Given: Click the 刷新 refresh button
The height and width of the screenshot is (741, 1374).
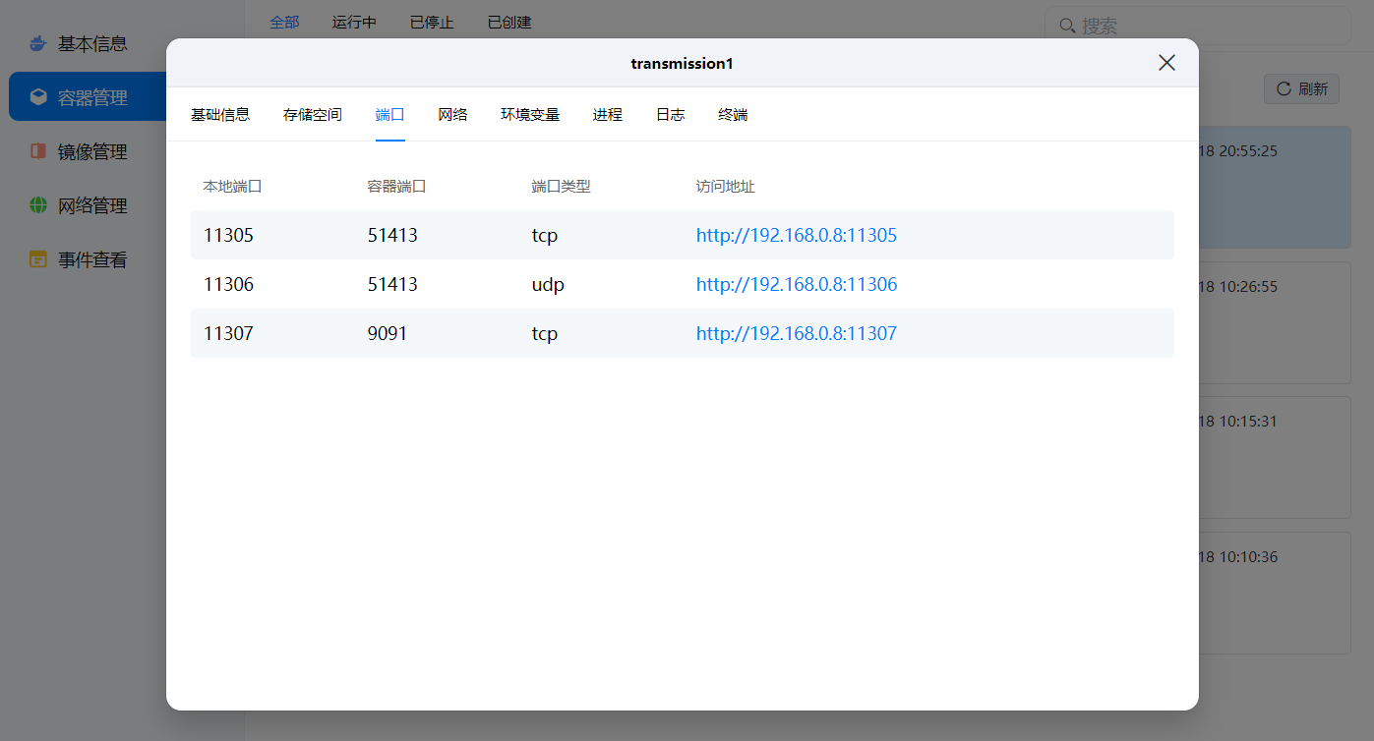Looking at the screenshot, I should (x=1301, y=88).
